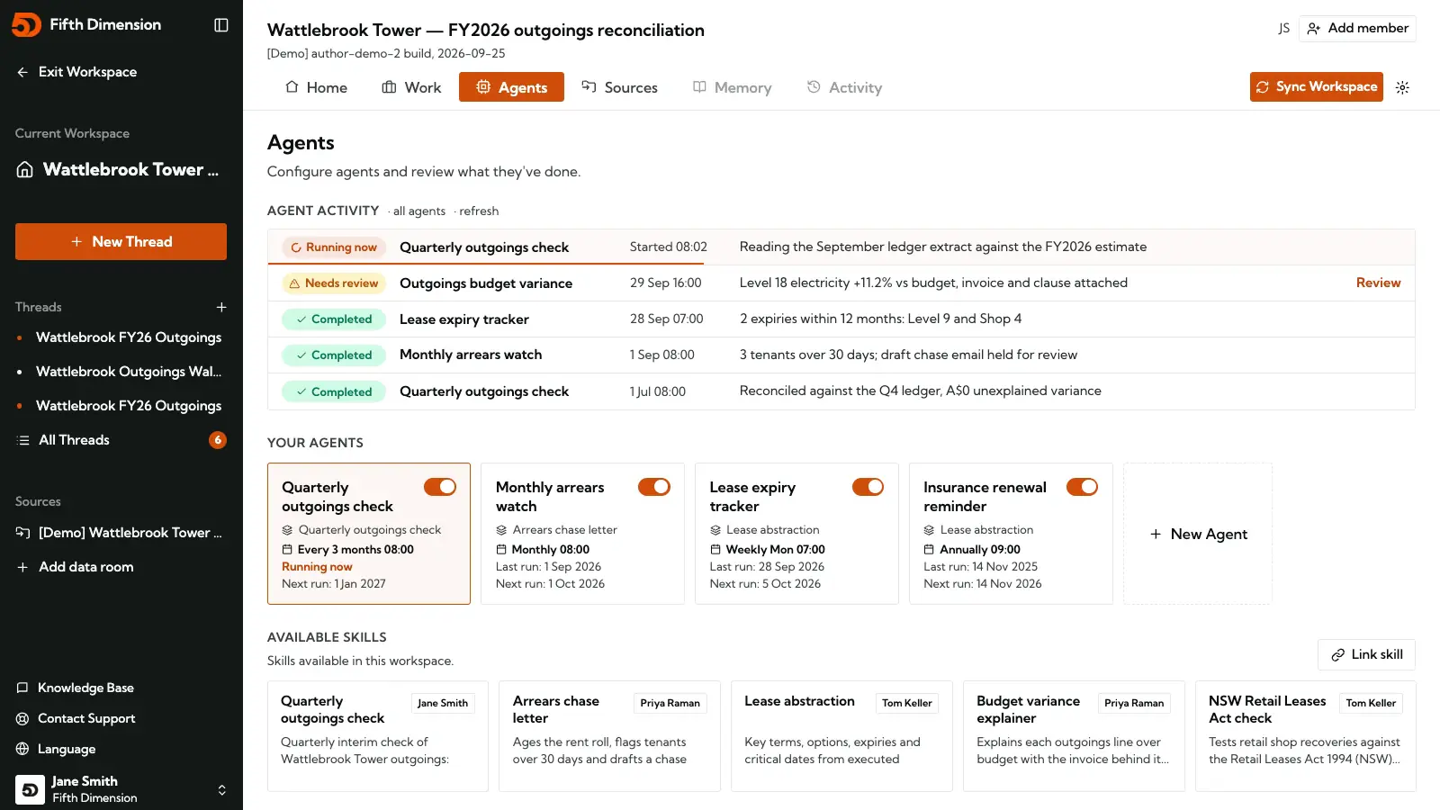Viewport: 1440px width, 810px height.
Task: Collapse the sidebar panel icon
Action: pyautogui.click(x=221, y=25)
